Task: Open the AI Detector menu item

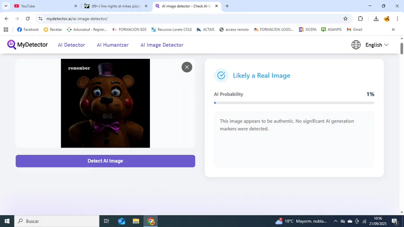Action: coord(71,45)
